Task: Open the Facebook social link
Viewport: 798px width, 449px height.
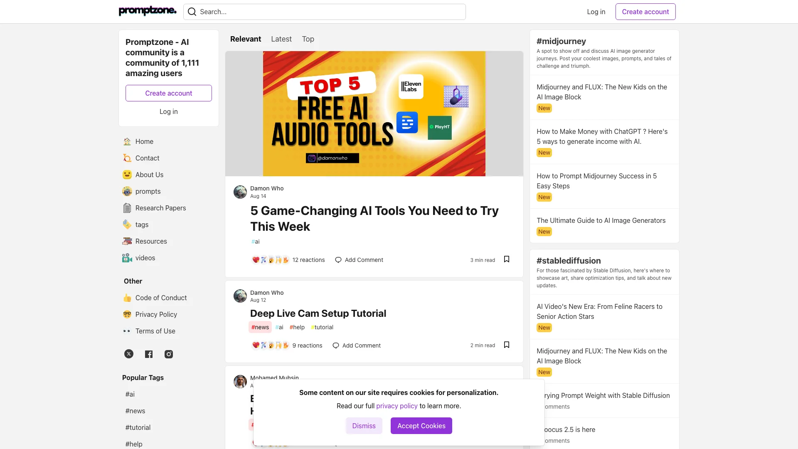Action: tap(149, 354)
